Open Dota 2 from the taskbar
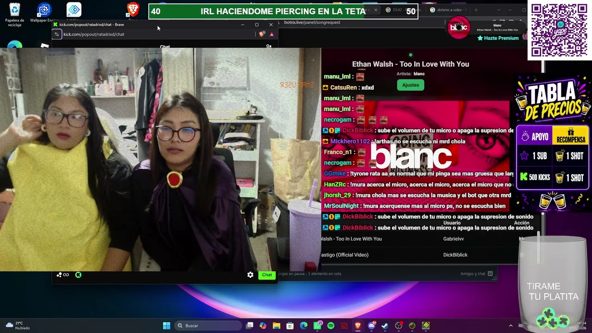 [x=344, y=326]
